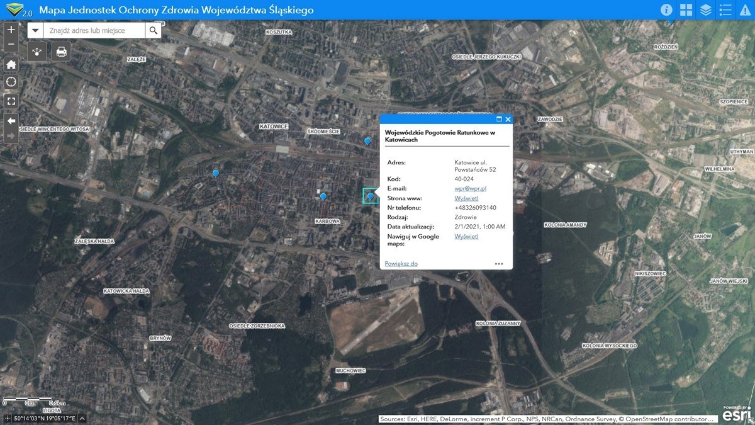Enable click-to-get-coordinates crosshair button
The image size is (755, 425).
8,418
